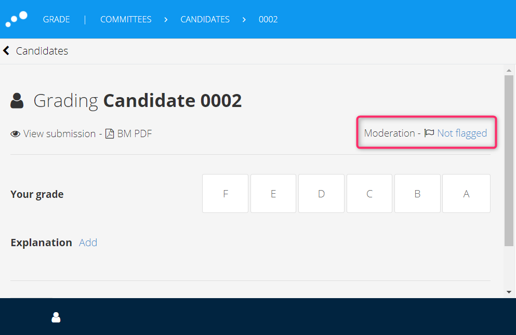Image resolution: width=516 pixels, height=335 pixels.
Task: Select grade A
Action: pos(466,194)
